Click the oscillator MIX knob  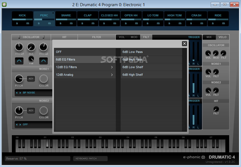point(31,47)
